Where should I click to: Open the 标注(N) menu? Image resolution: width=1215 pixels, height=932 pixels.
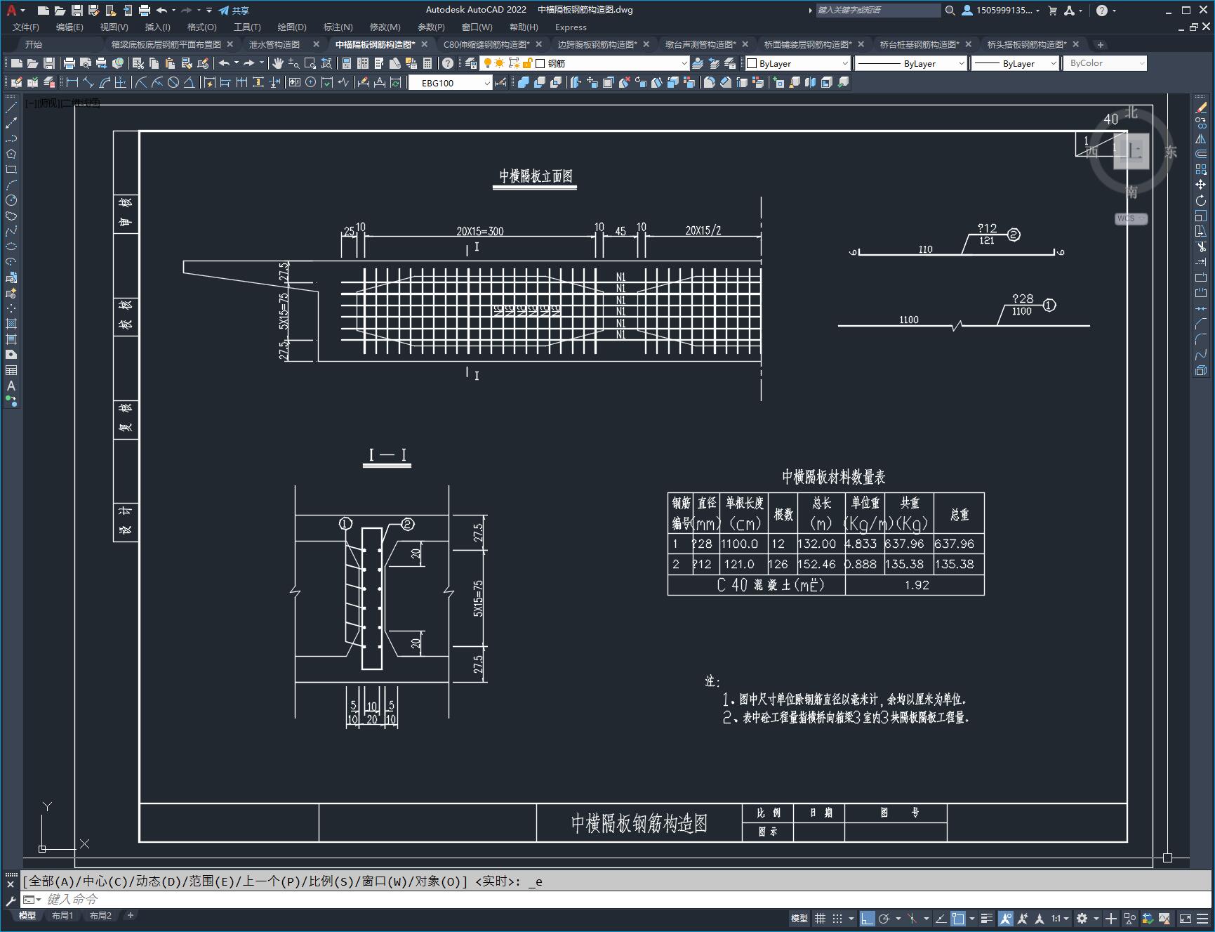[x=338, y=27]
